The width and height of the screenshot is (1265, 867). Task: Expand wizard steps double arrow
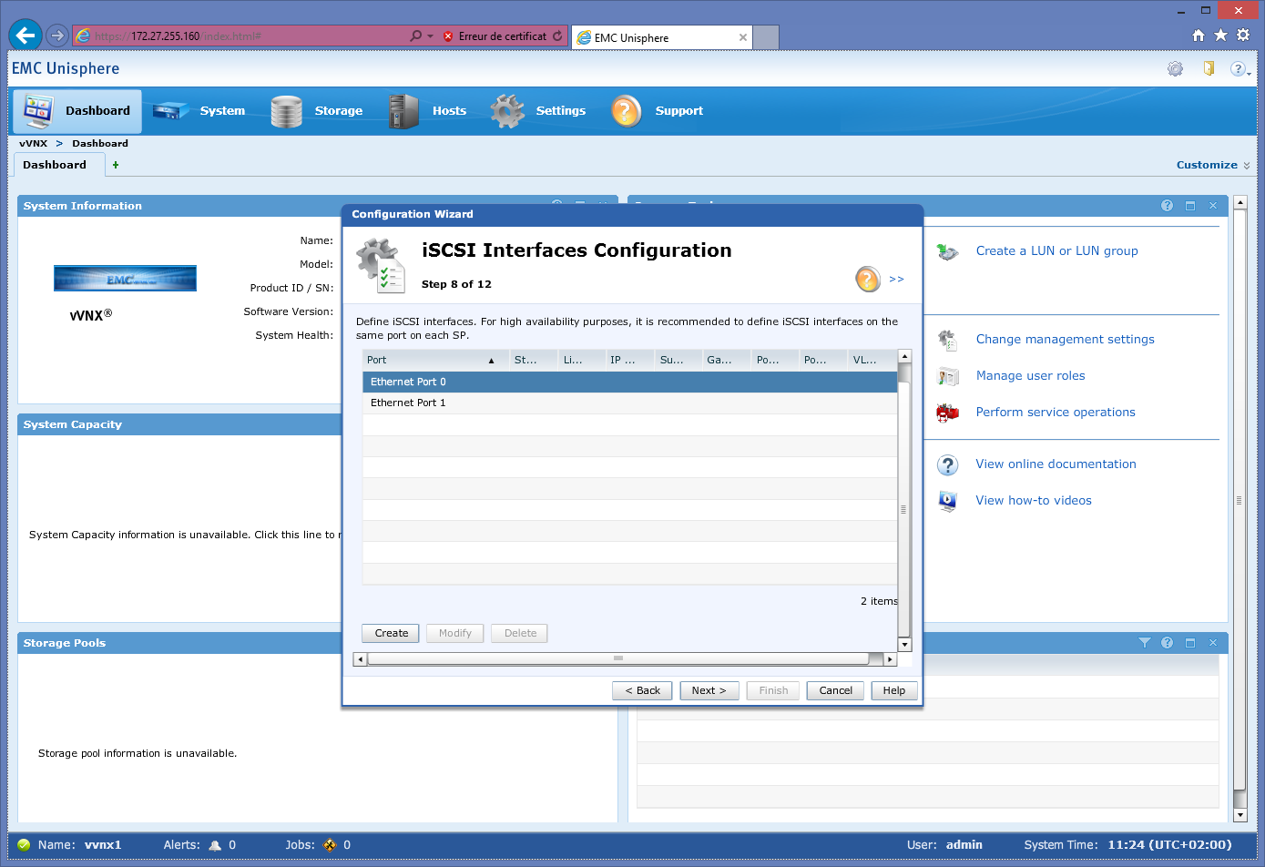click(x=896, y=279)
